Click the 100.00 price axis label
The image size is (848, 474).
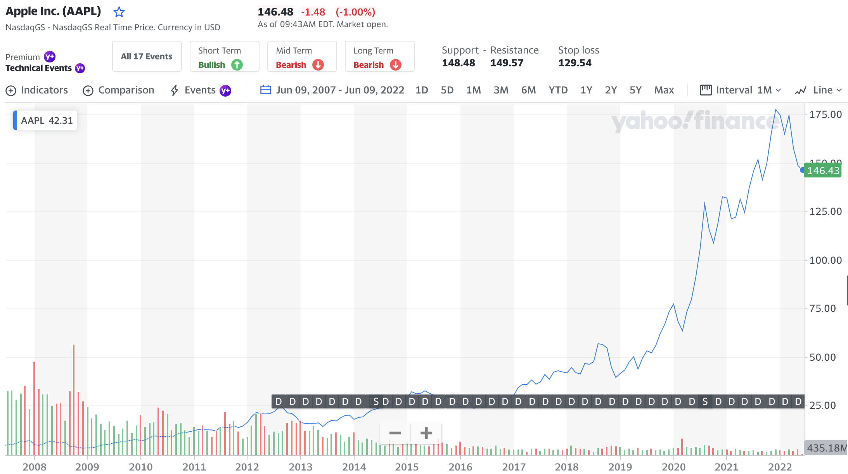tap(826, 260)
